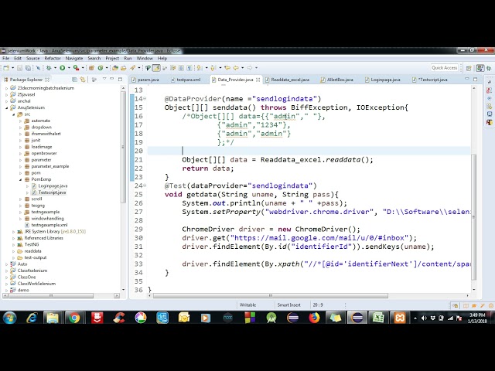The height and width of the screenshot is (371, 495).
Task: Click the editor vertical scrollbar
Action: pyautogui.click(x=474, y=217)
